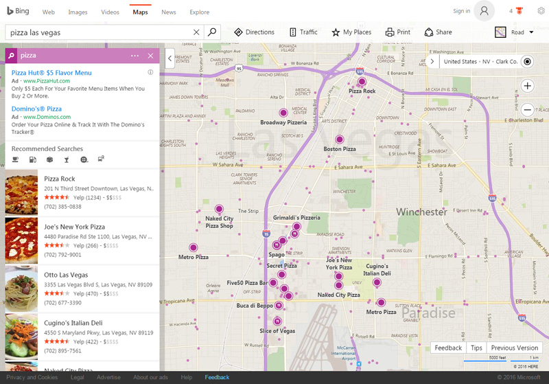
Task: Select the Grimaldi's Pizzeria map pin
Action: tap(296, 226)
